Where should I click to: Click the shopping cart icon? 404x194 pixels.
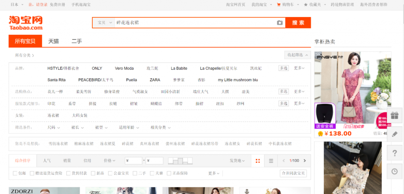(x=279, y=5)
